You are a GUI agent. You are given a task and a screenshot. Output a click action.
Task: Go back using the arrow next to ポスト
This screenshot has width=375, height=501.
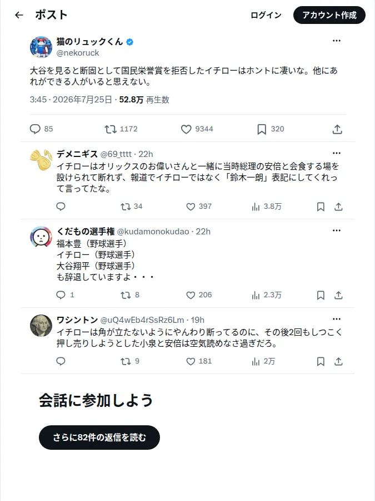click(x=19, y=15)
